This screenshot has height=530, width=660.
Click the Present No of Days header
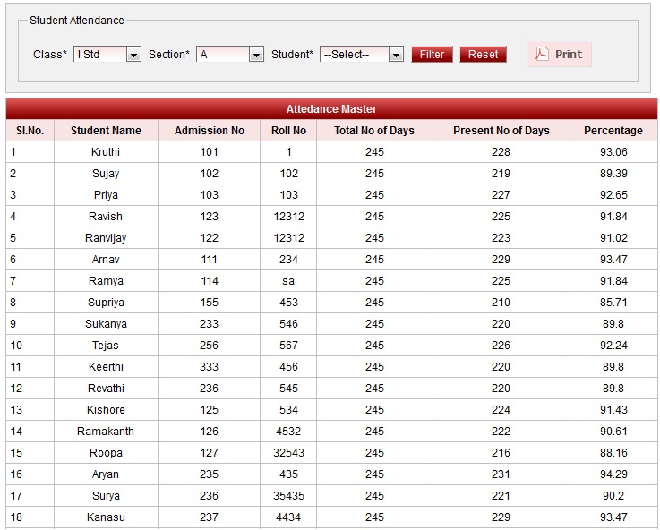pos(501,131)
